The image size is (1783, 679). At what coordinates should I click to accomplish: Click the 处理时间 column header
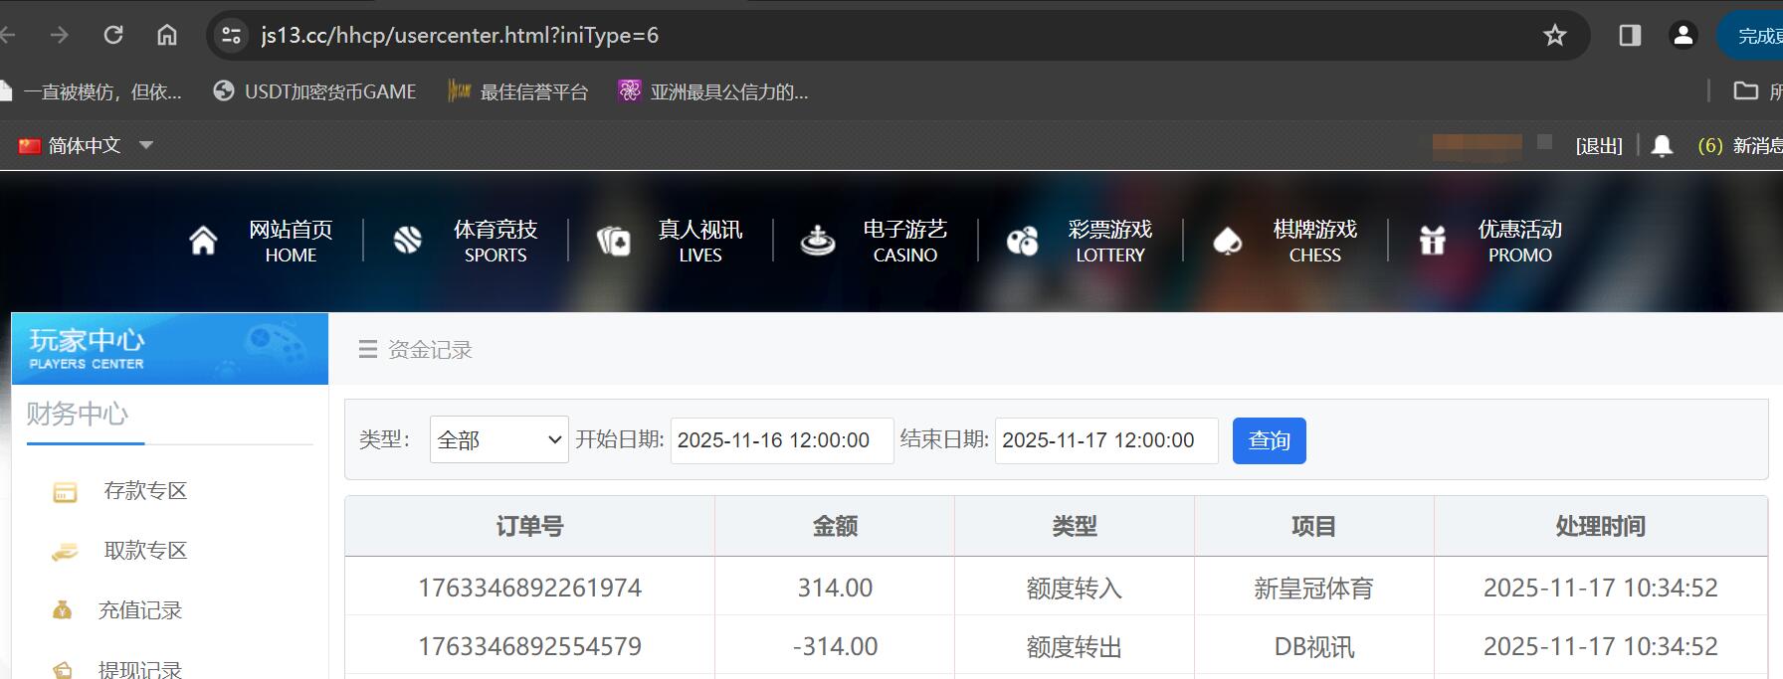(x=1601, y=527)
